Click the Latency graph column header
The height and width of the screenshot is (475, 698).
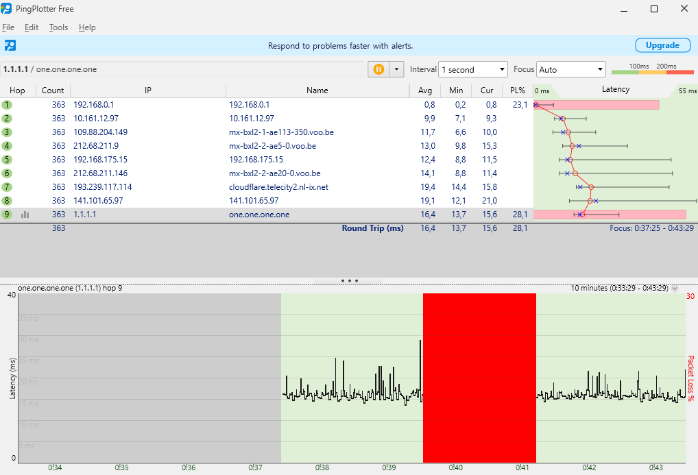pyautogui.click(x=616, y=90)
